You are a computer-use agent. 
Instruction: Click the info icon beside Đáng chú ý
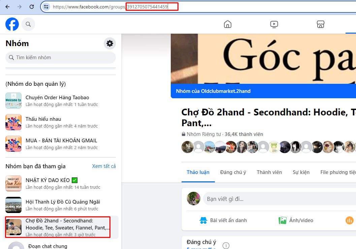(x=226, y=245)
